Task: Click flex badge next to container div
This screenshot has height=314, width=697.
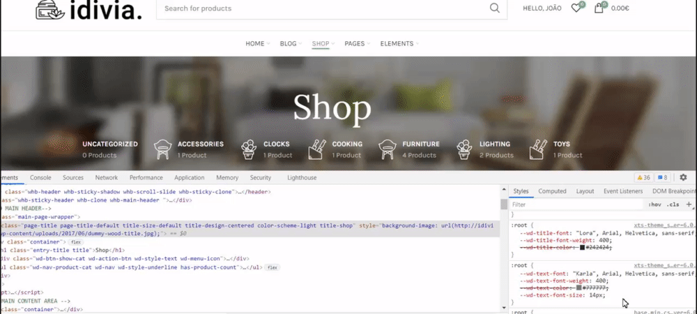Action: (x=76, y=242)
